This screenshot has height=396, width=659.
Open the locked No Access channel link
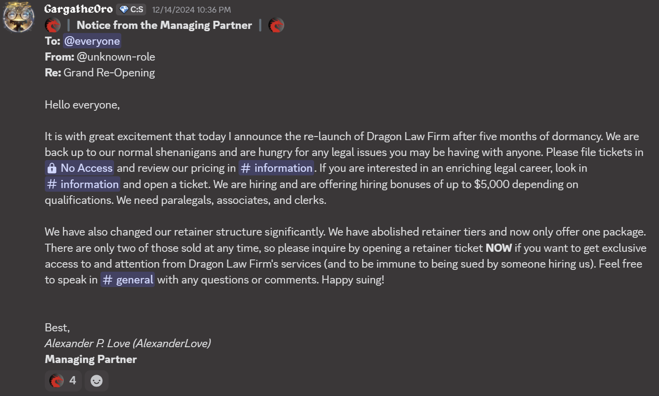(86, 168)
